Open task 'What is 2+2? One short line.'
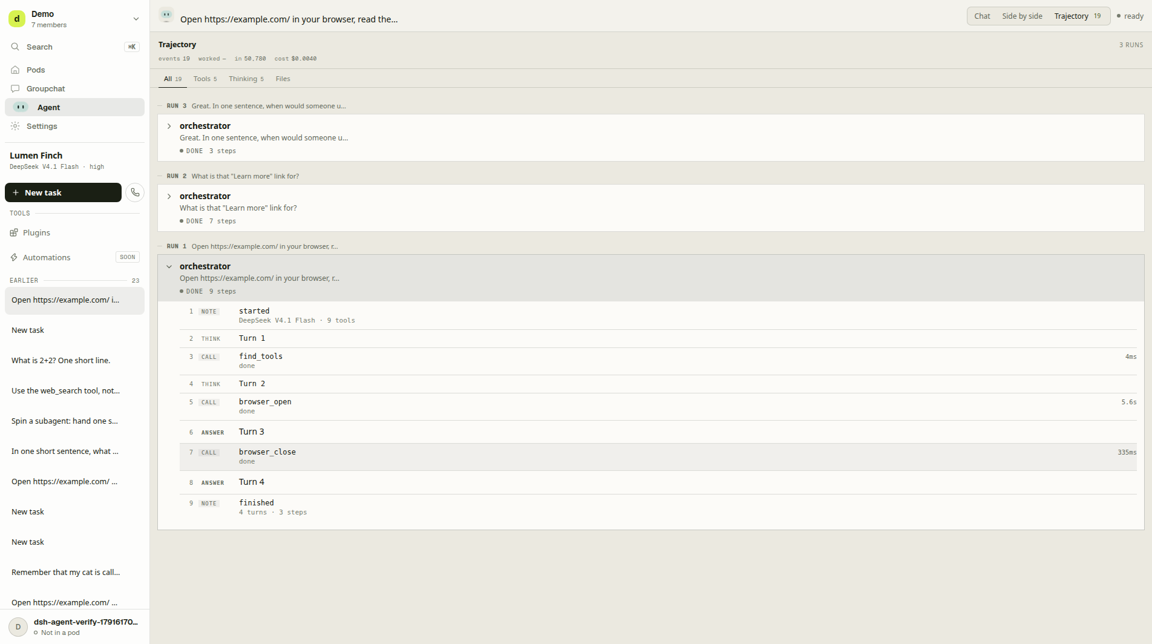The height and width of the screenshot is (644, 1152). (x=74, y=360)
